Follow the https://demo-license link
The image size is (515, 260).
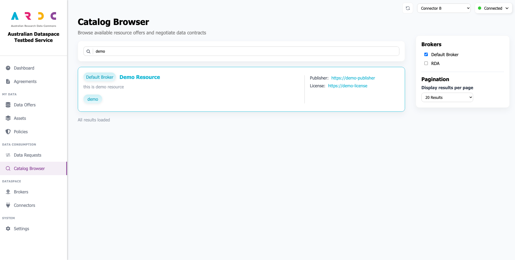348,86
